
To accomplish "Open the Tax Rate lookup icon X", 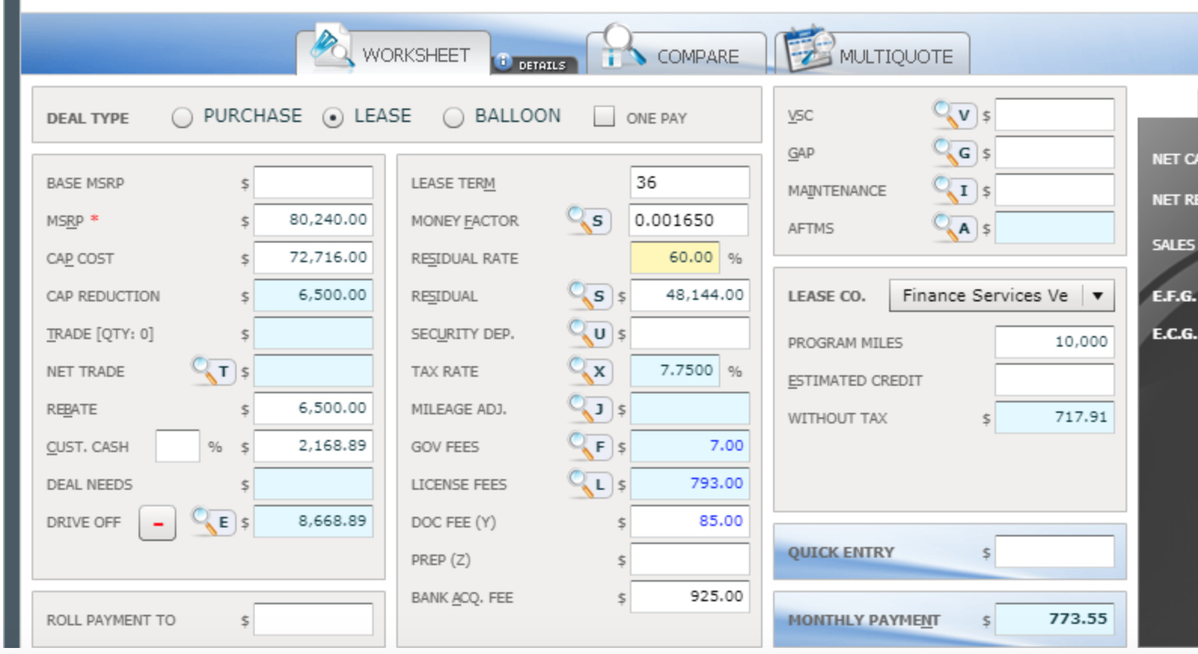I will (x=590, y=371).
